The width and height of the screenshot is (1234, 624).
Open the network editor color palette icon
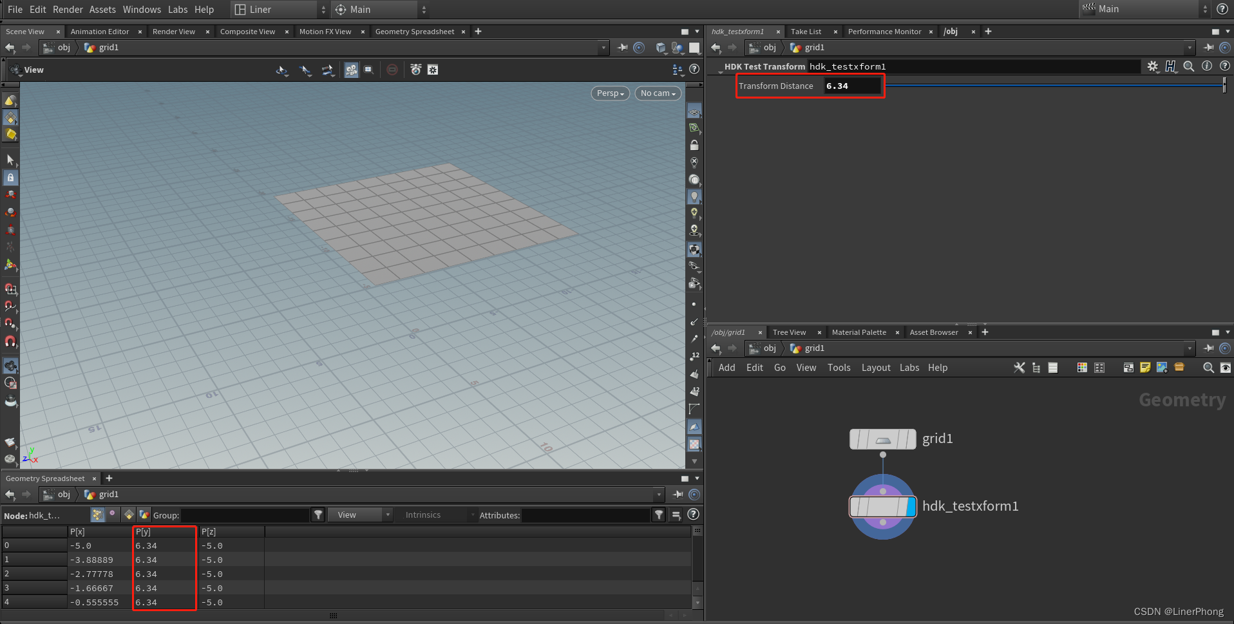[1083, 368]
